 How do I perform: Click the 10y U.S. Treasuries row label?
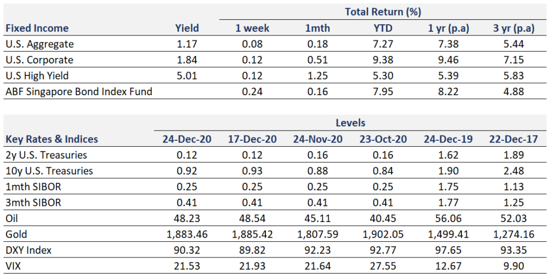coord(49,171)
